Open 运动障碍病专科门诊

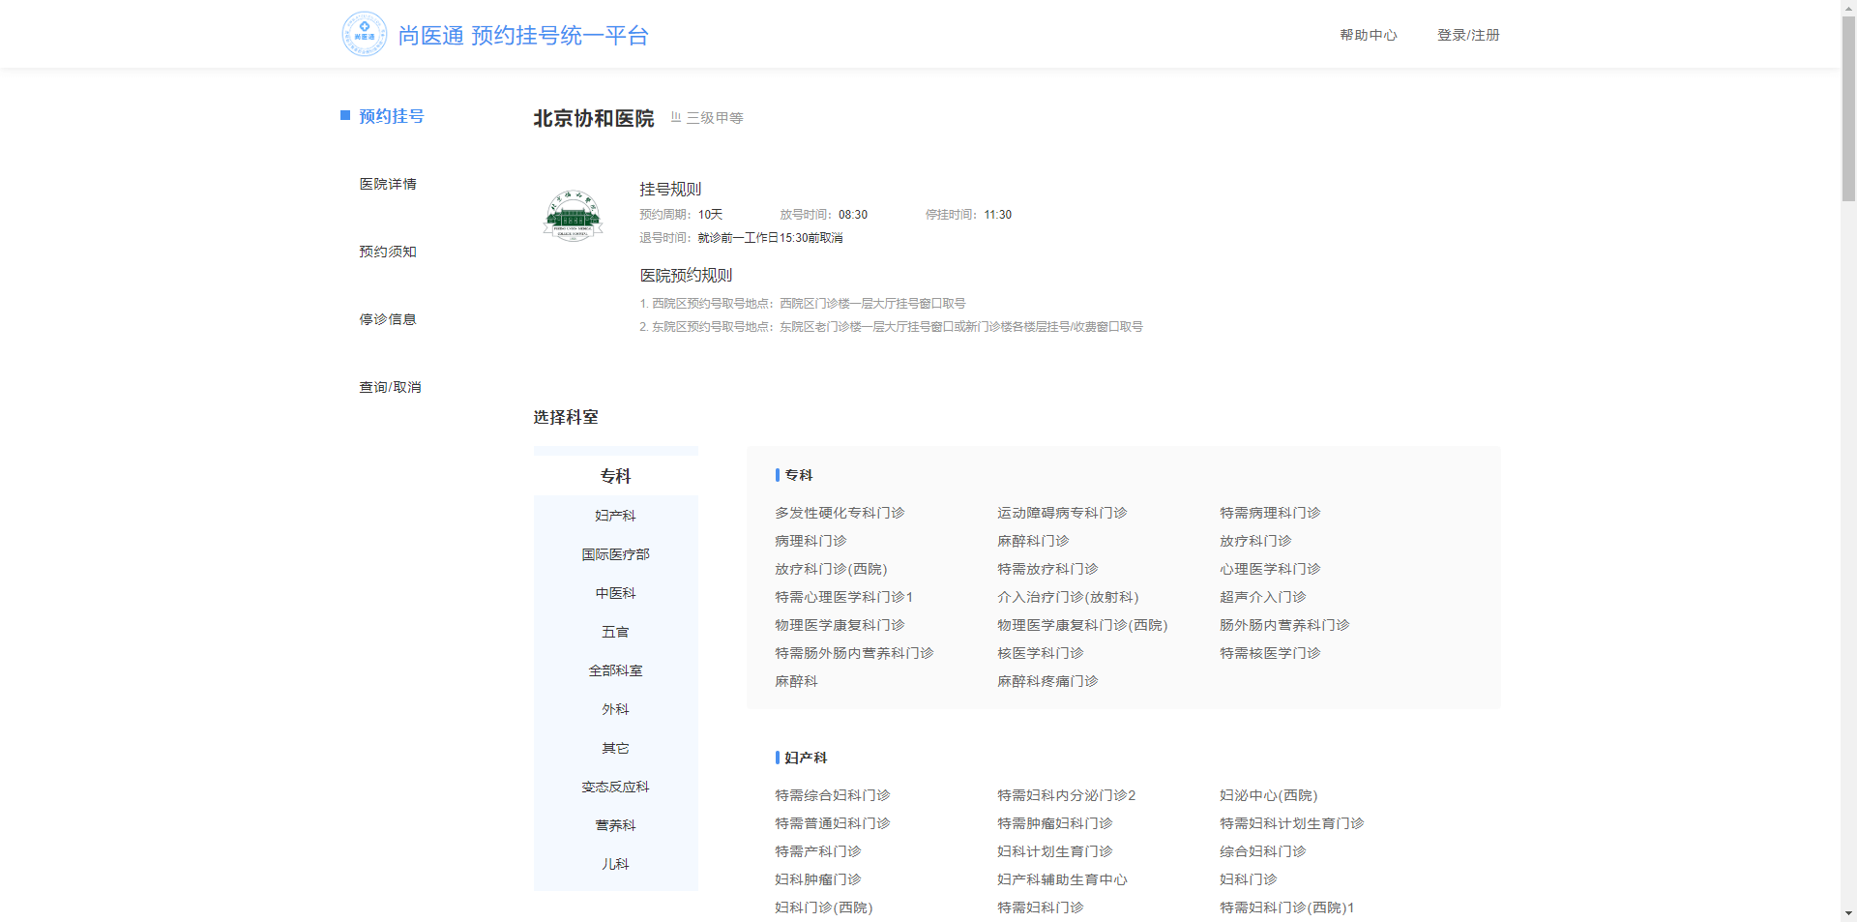click(x=1062, y=513)
